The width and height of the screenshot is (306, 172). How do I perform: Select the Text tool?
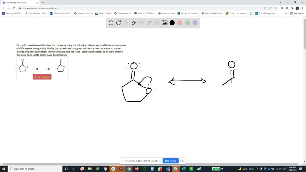click(157, 22)
